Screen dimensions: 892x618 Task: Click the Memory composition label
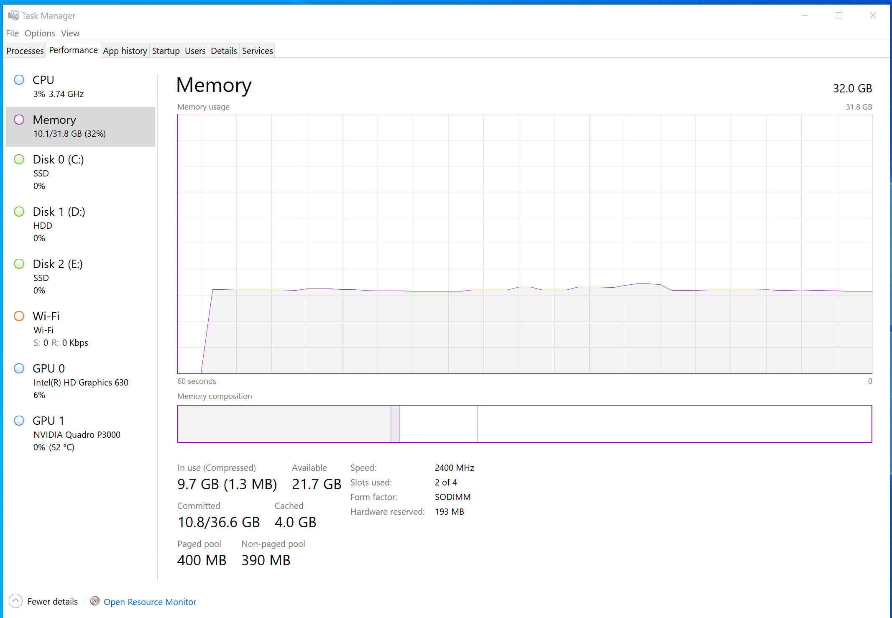(x=215, y=396)
